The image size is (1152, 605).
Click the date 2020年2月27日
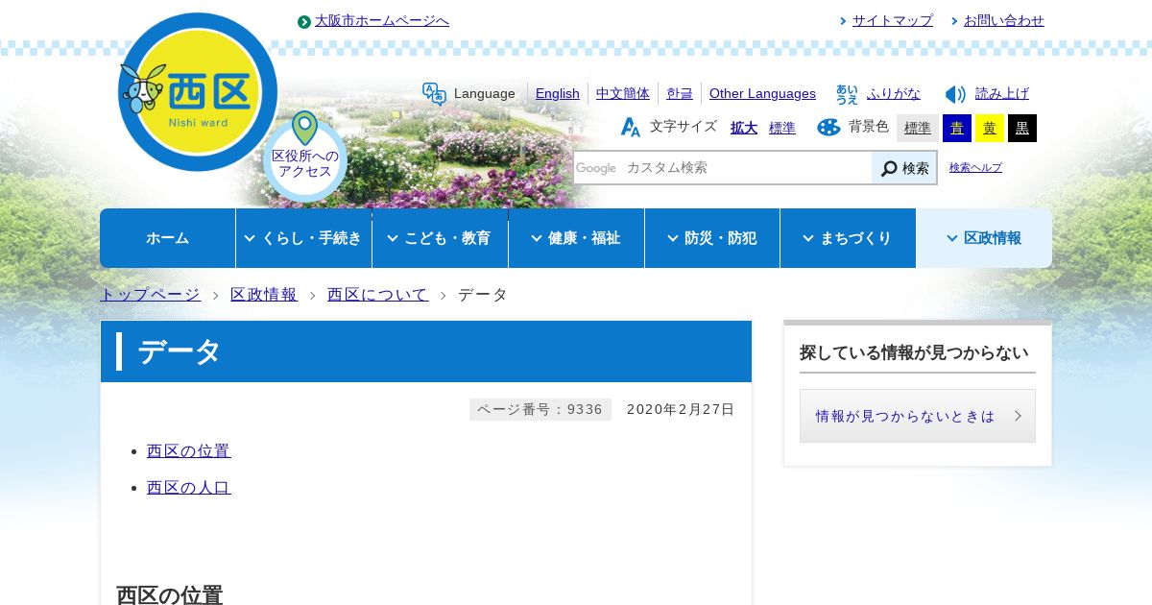[x=681, y=410]
